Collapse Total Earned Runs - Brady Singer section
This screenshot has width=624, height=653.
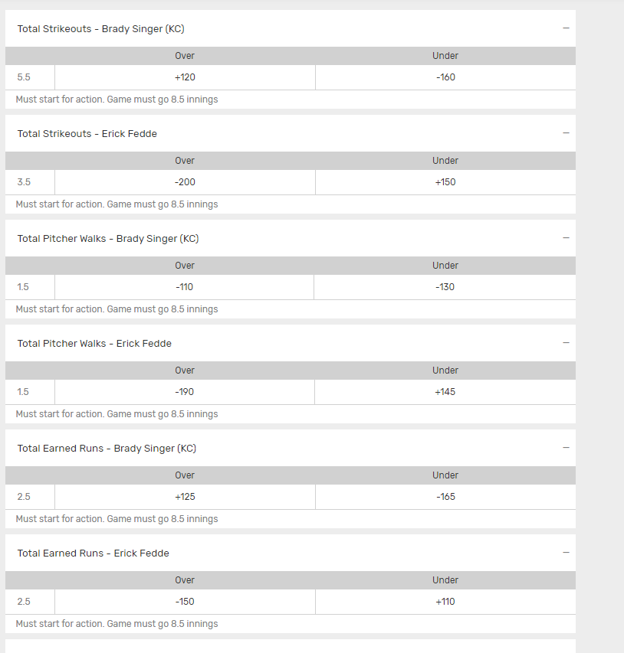click(x=566, y=448)
